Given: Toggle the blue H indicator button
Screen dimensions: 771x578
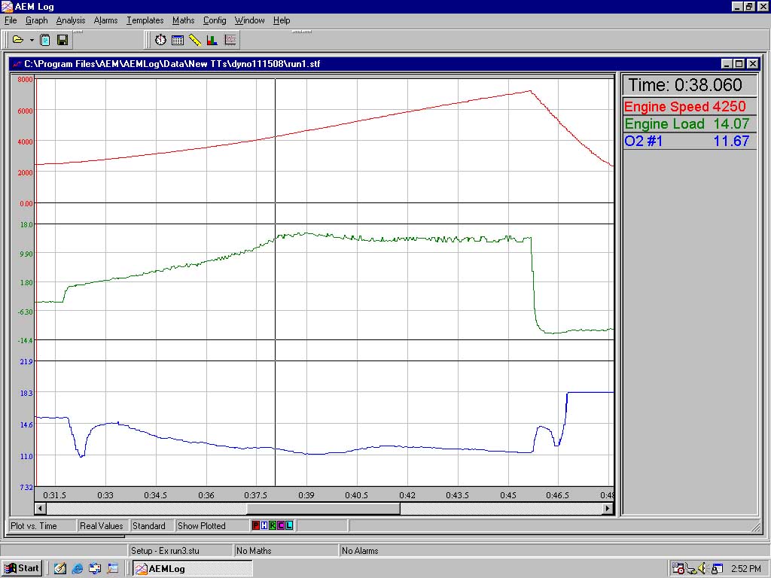Looking at the screenshot, I should (264, 525).
